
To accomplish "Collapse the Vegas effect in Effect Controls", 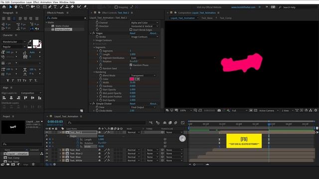I will tap(91, 33).
